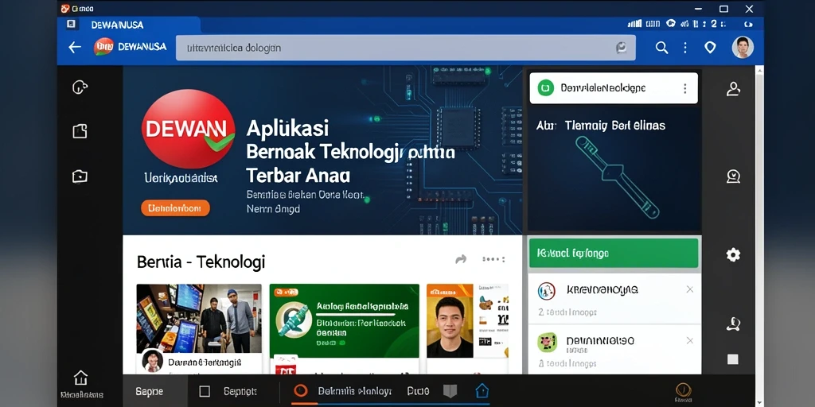
Task: Click the Teknologi section heading
Action: pyautogui.click(x=201, y=262)
